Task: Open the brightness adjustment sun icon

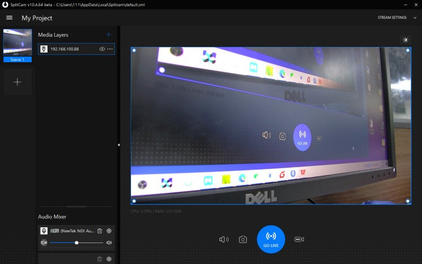Action: point(406,40)
